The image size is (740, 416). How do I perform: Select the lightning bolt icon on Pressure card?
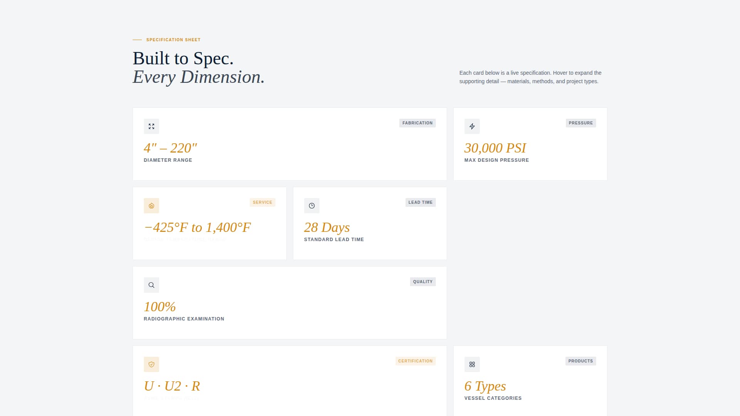472,126
